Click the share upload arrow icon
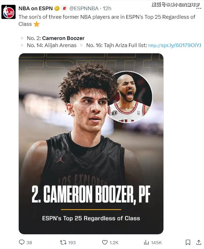204x249 pixels. pyautogui.click(x=199, y=242)
